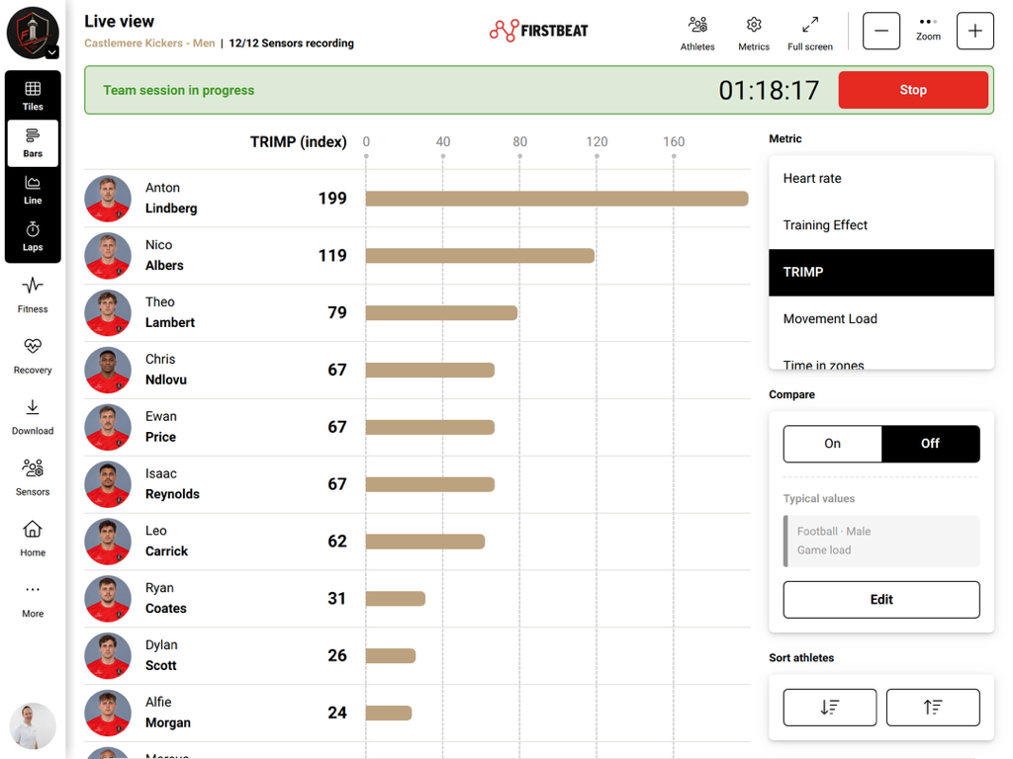Select the TRIMP metric
The width and height of the screenshot is (1013, 759).
(881, 273)
